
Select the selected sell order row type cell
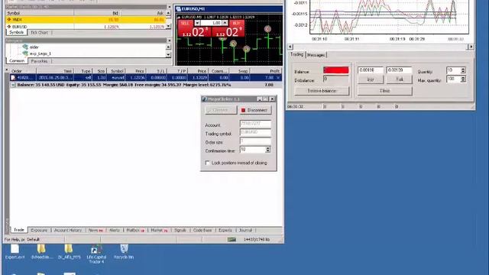tap(83, 78)
